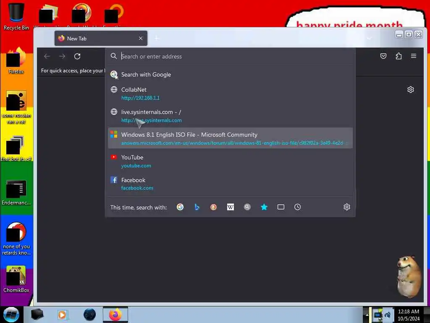Image resolution: width=430 pixels, height=323 pixels.
Task: Choose Windows 8.1 English ISO File suggestion
Action: 231,138
